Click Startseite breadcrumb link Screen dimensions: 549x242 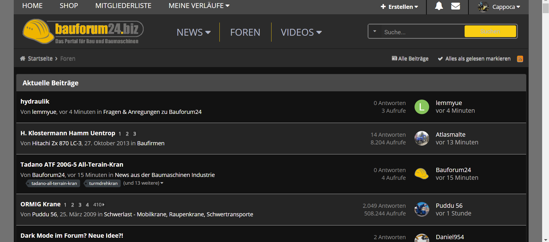(x=40, y=59)
